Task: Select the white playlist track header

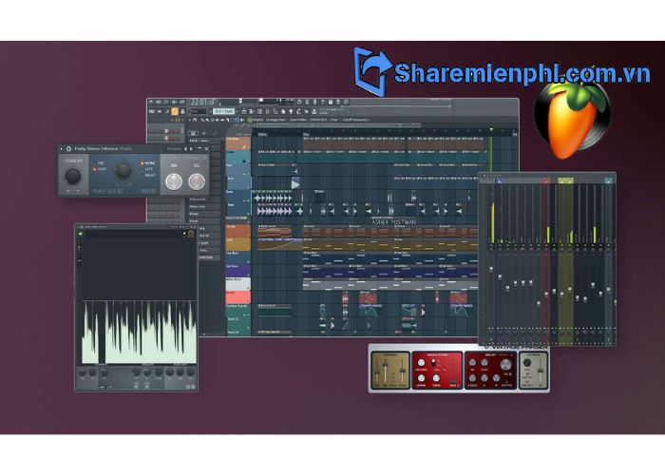Action: (237, 284)
